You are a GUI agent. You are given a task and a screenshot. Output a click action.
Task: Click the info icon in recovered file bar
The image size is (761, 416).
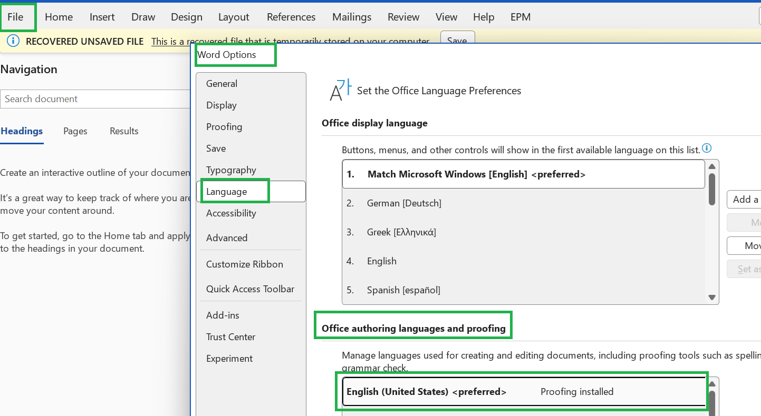pos(13,41)
